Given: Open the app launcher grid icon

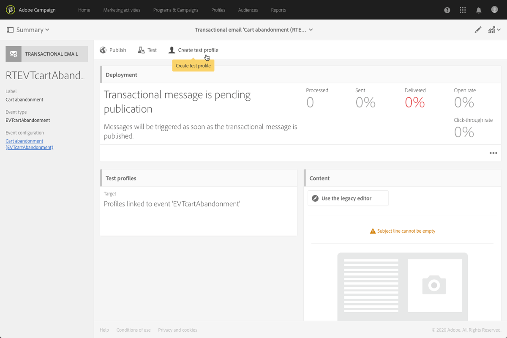Looking at the screenshot, I should [462, 10].
